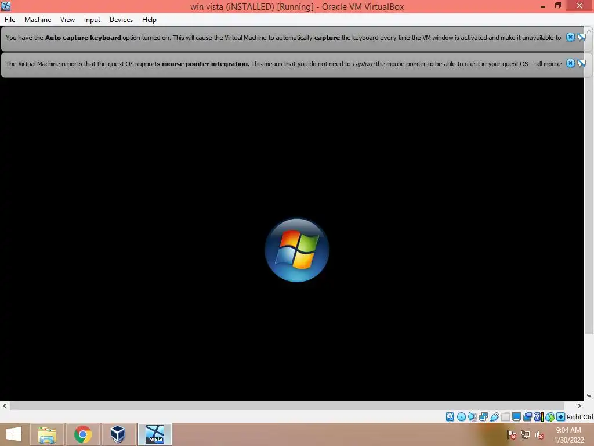
Task: Click the vertical scrollbar down arrow
Action: point(589,396)
